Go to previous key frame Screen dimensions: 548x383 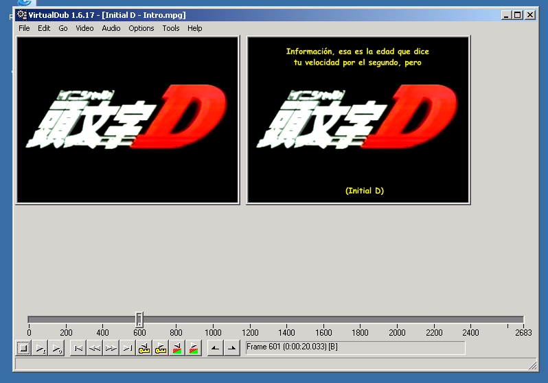144,348
